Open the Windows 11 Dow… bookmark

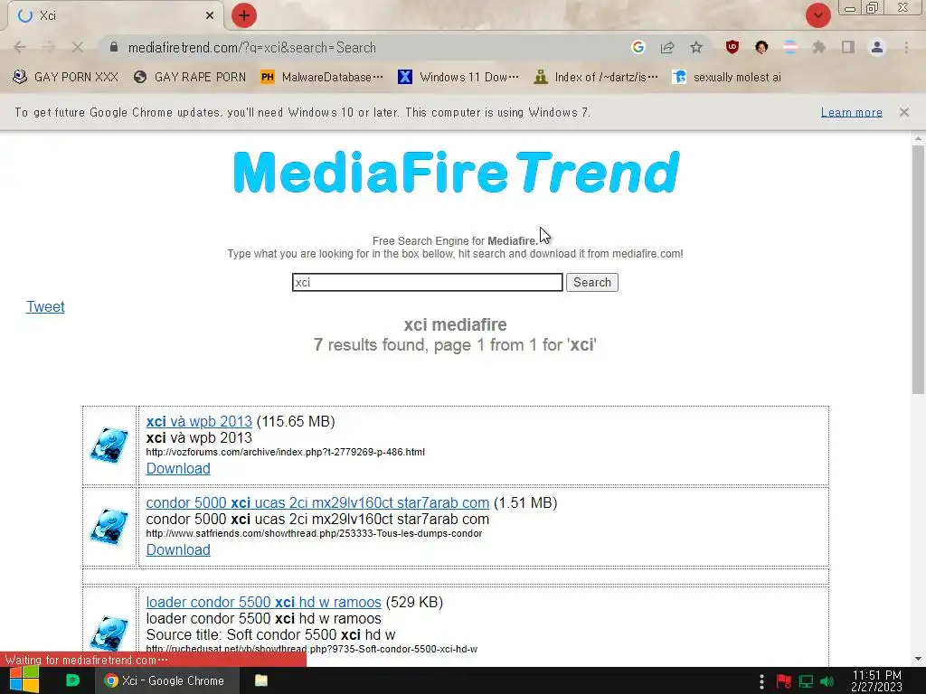point(458,77)
